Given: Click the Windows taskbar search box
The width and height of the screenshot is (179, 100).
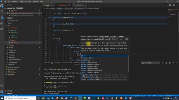Looking at the screenshot, I should click(20, 98).
